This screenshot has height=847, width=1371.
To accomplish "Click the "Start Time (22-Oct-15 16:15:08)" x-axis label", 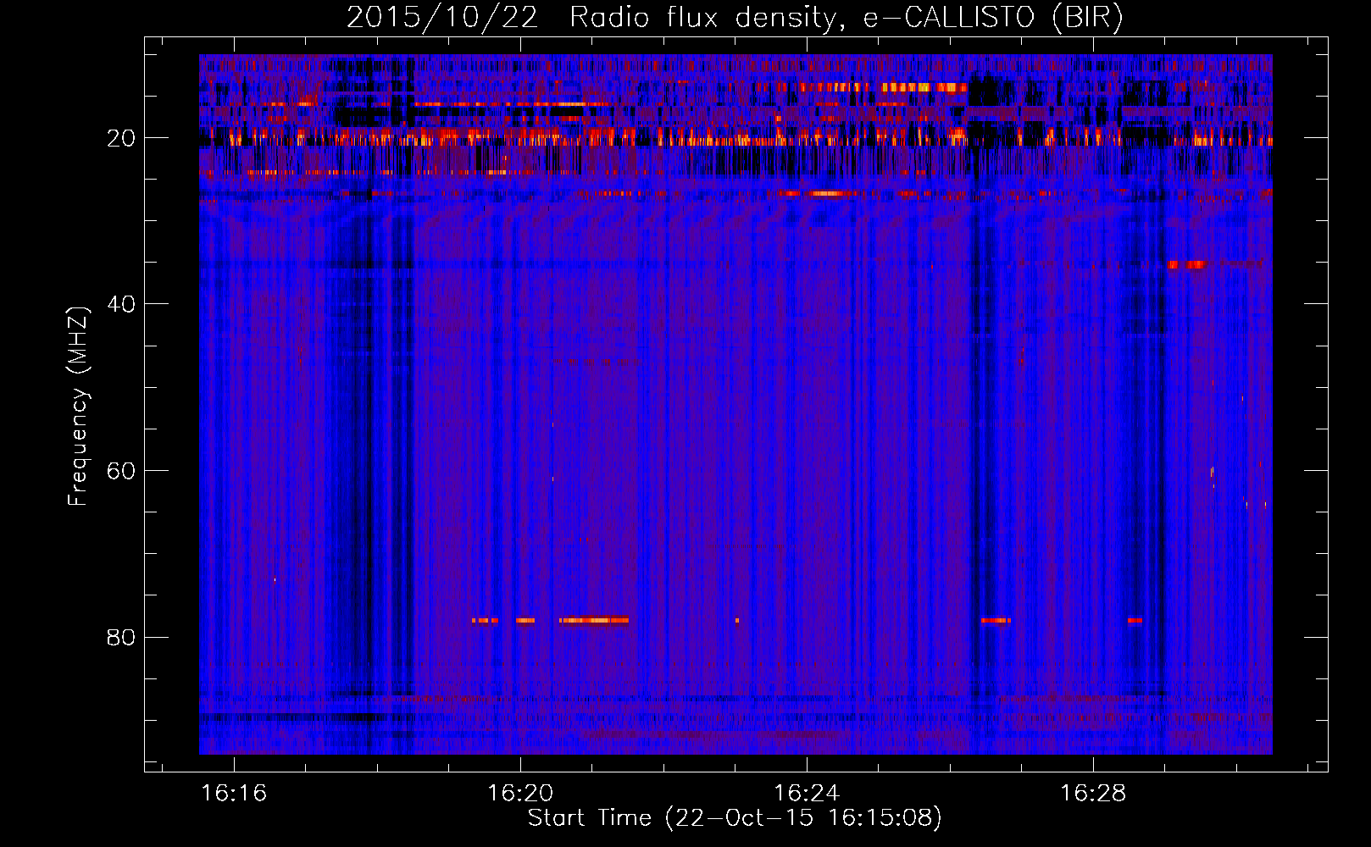I will (x=735, y=818).
